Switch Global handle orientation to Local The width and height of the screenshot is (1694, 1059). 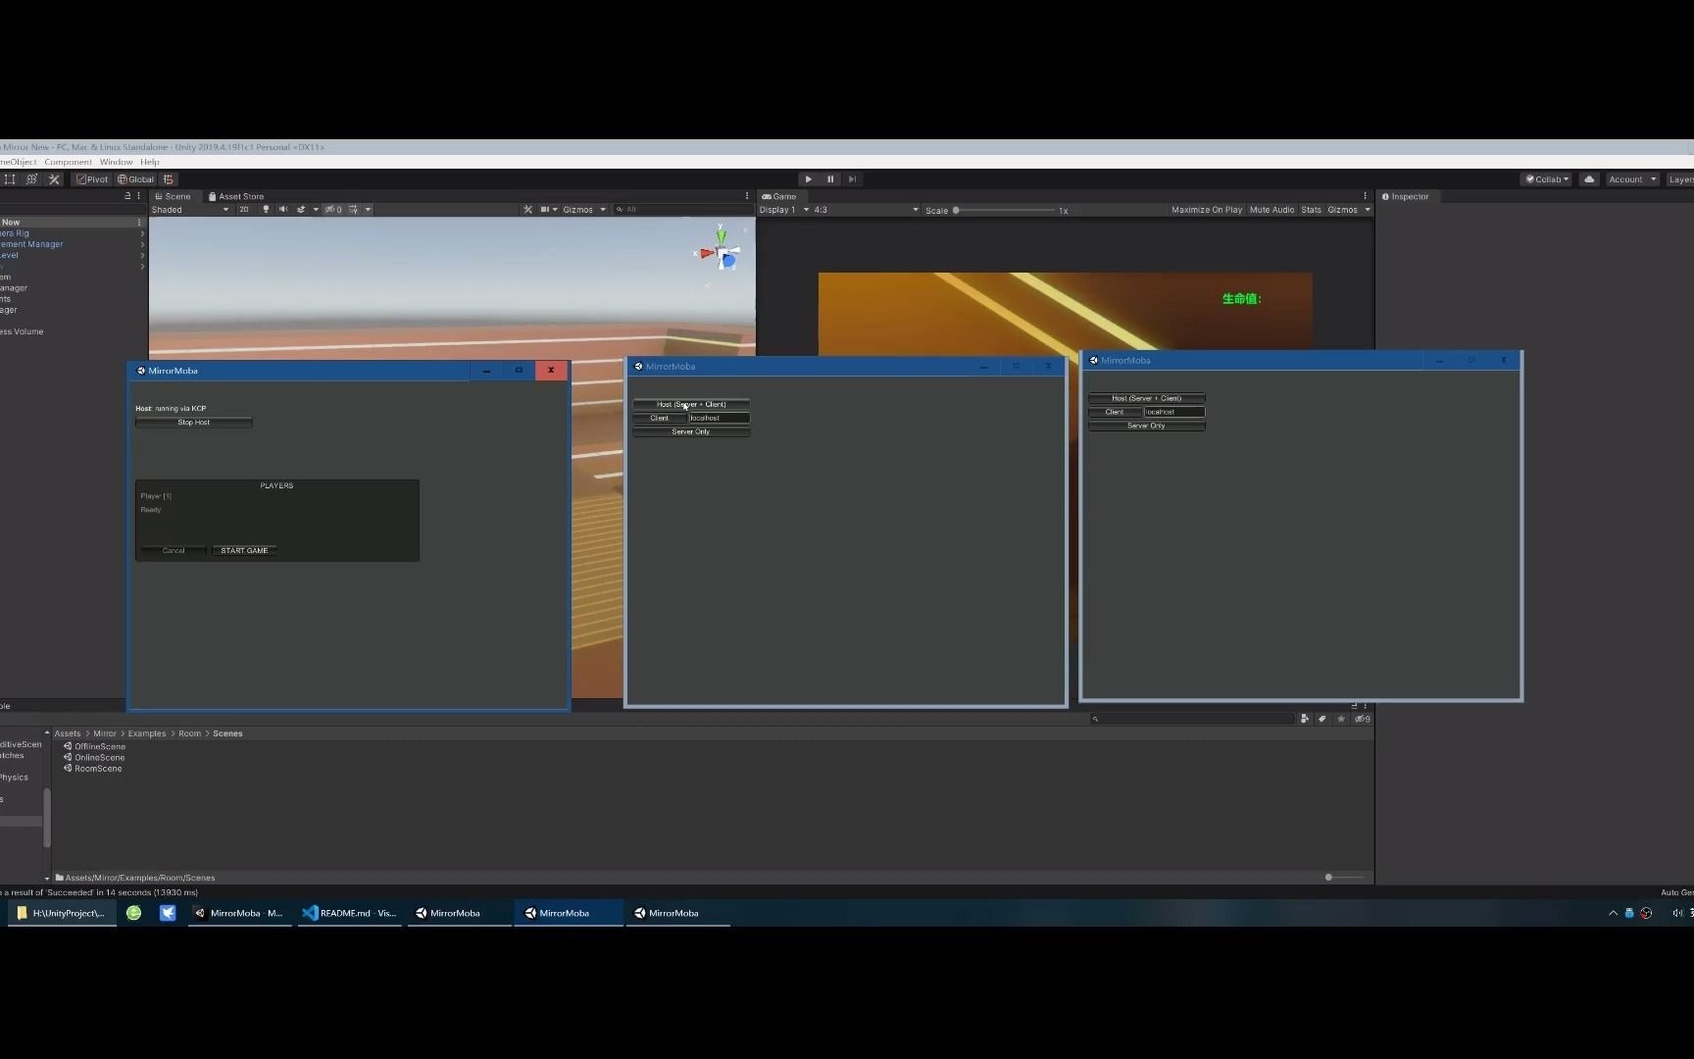point(135,179)
